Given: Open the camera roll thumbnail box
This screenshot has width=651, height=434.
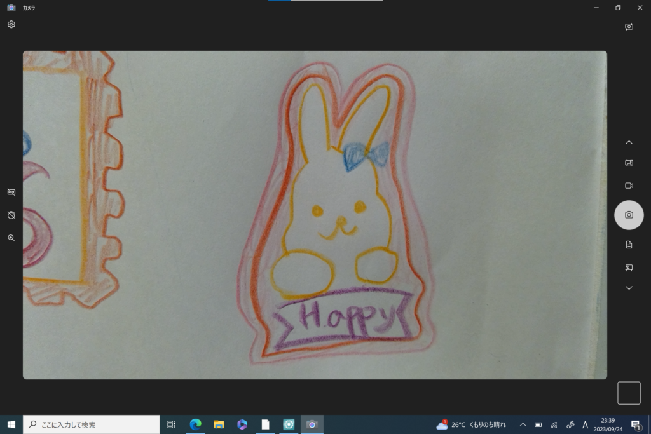Looking at the screenshot, I should tap(629, 393).
